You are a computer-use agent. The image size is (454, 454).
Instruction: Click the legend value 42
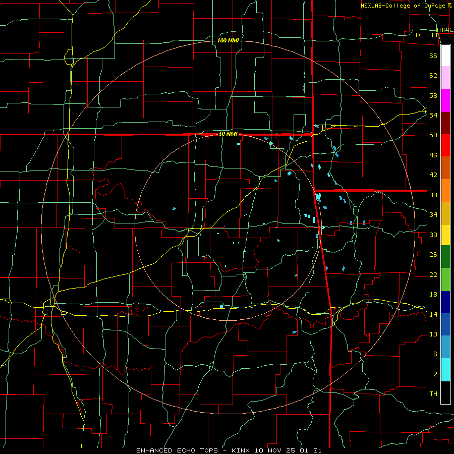tap(433, 175)
